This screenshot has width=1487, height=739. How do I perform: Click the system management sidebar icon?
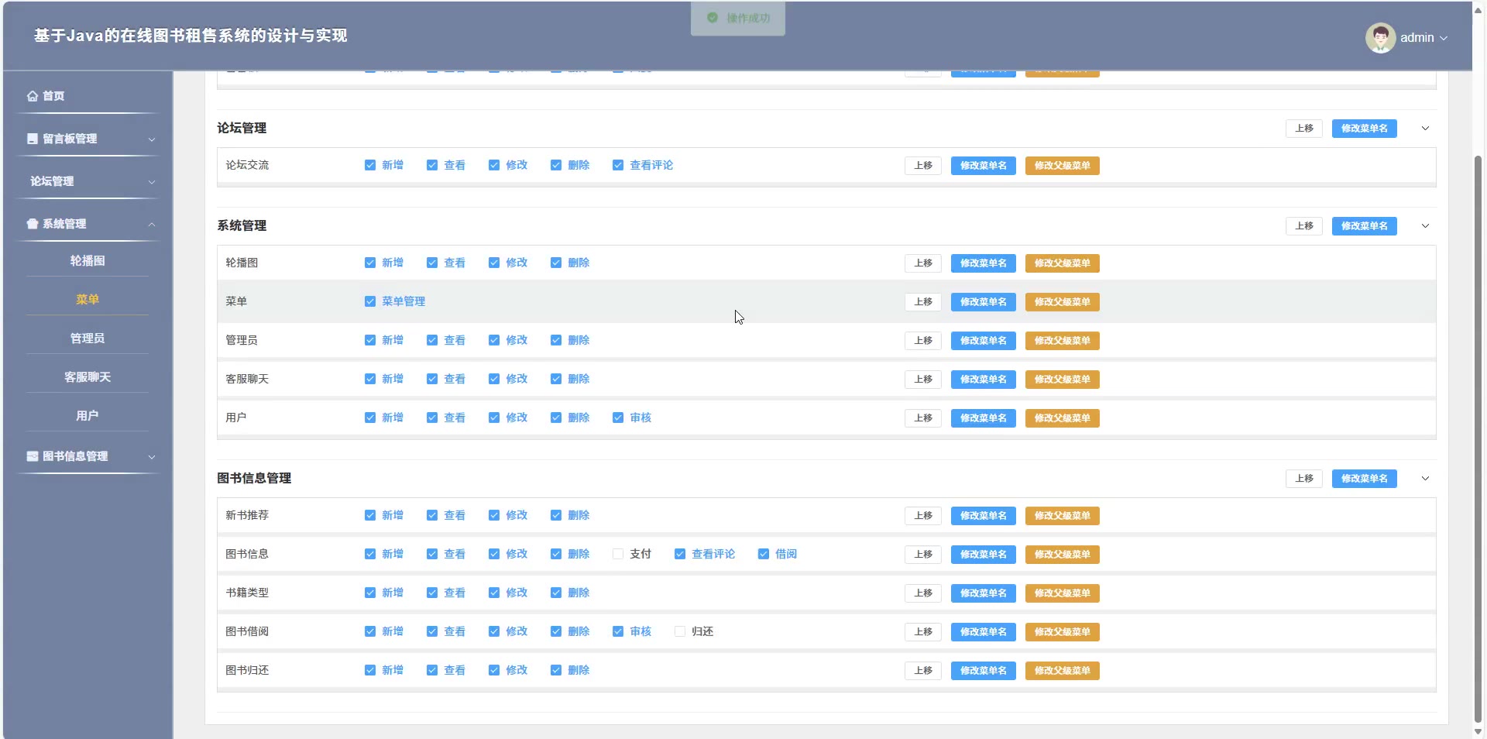point(33,224)
